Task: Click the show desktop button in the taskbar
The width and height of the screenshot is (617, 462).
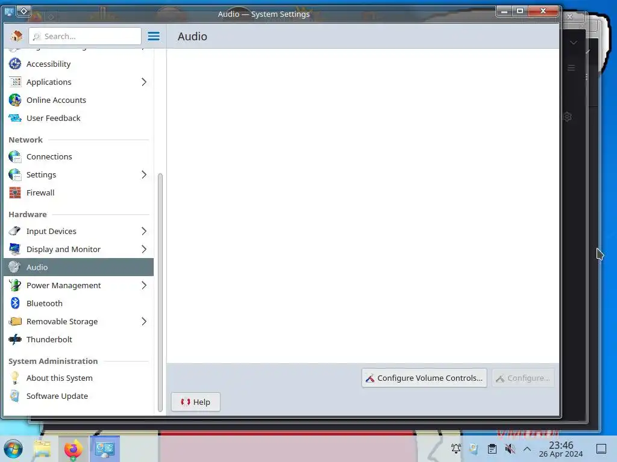Action: (x=601, y=449)
